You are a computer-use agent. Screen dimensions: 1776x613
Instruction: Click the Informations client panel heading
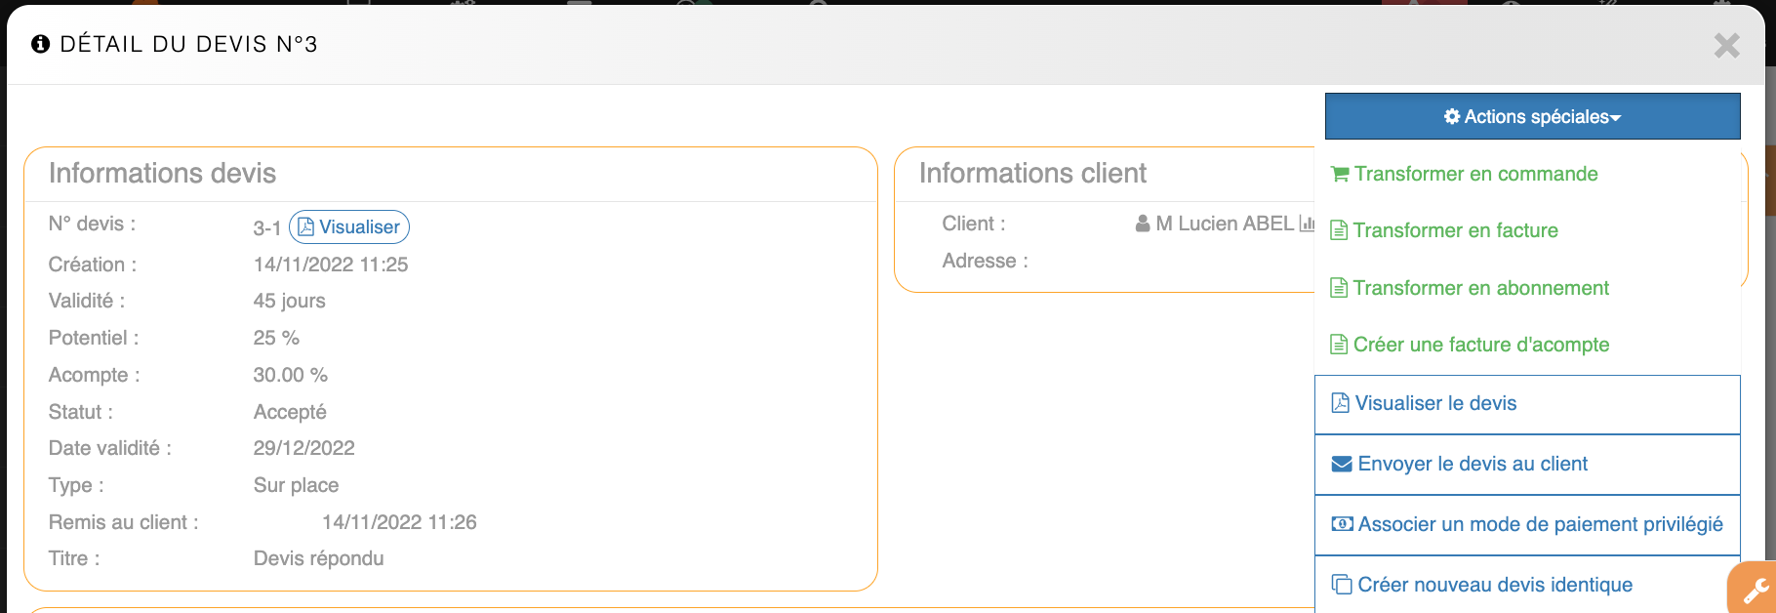(x=1032, y=174)
